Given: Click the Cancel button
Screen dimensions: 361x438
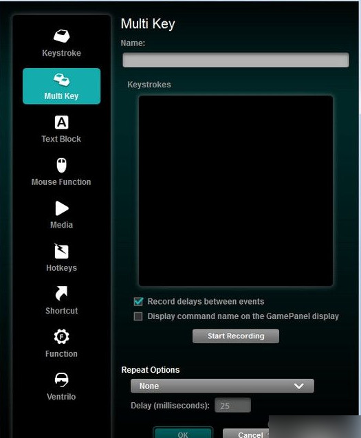Looking at the screenshot, I should click(x=246, y=433).
